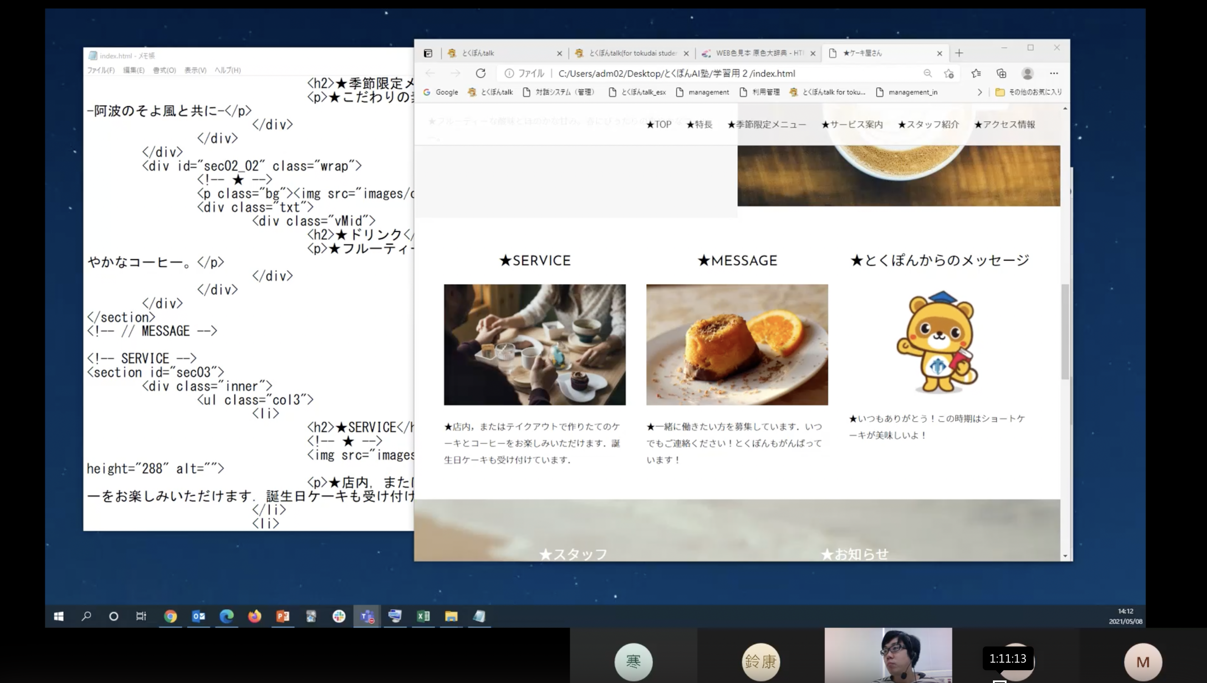Switch to the WEB色見本 原色大辞典 tab

click(758, 53)
